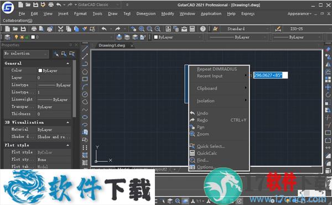Click the Color ByLayer property swatch
This screenshot has width=332, height=205.
[x=40, y=71]
